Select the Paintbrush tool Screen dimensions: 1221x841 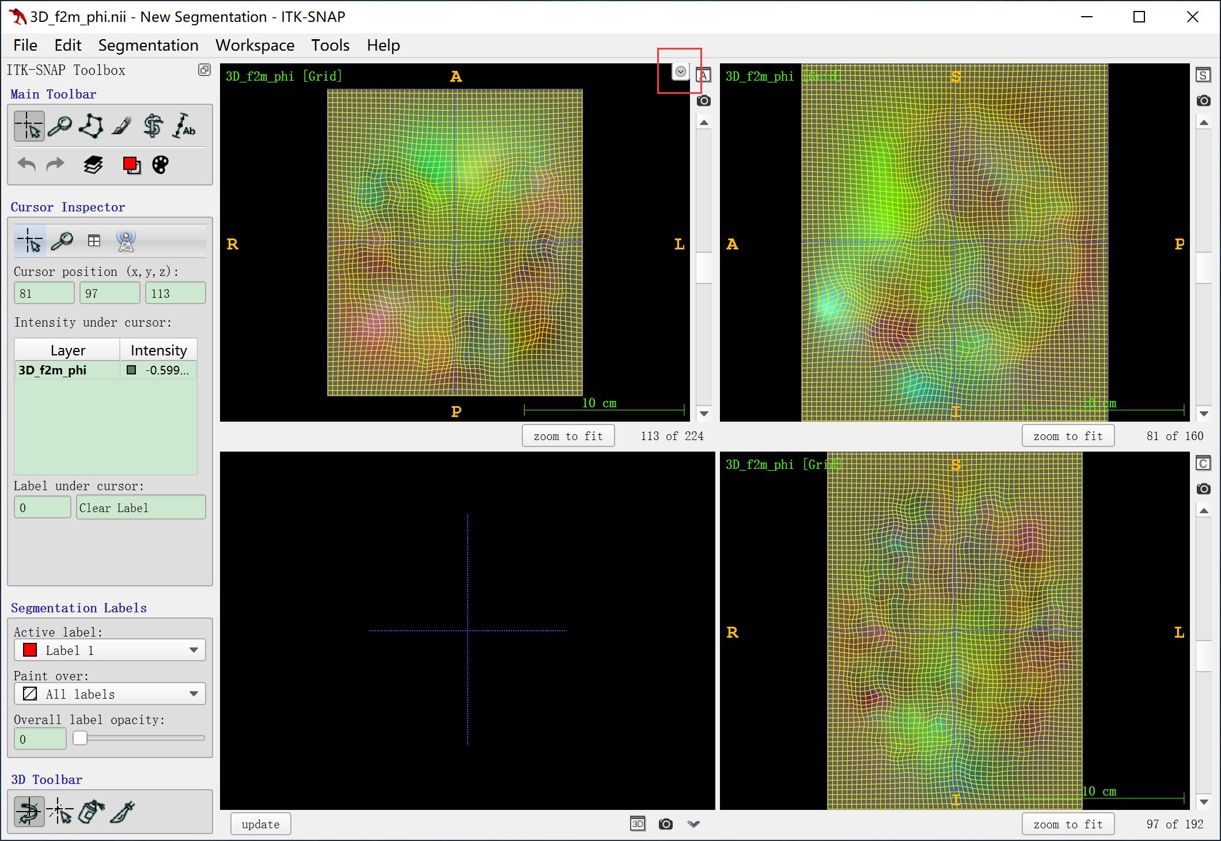point(122,126)
